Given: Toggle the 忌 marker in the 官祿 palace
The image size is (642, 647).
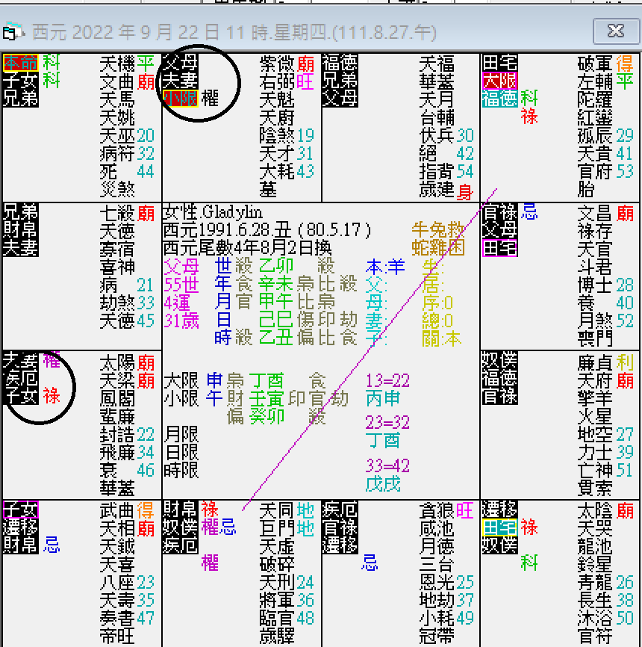Looking at the screenshot, I should click(x=531, y=213).
